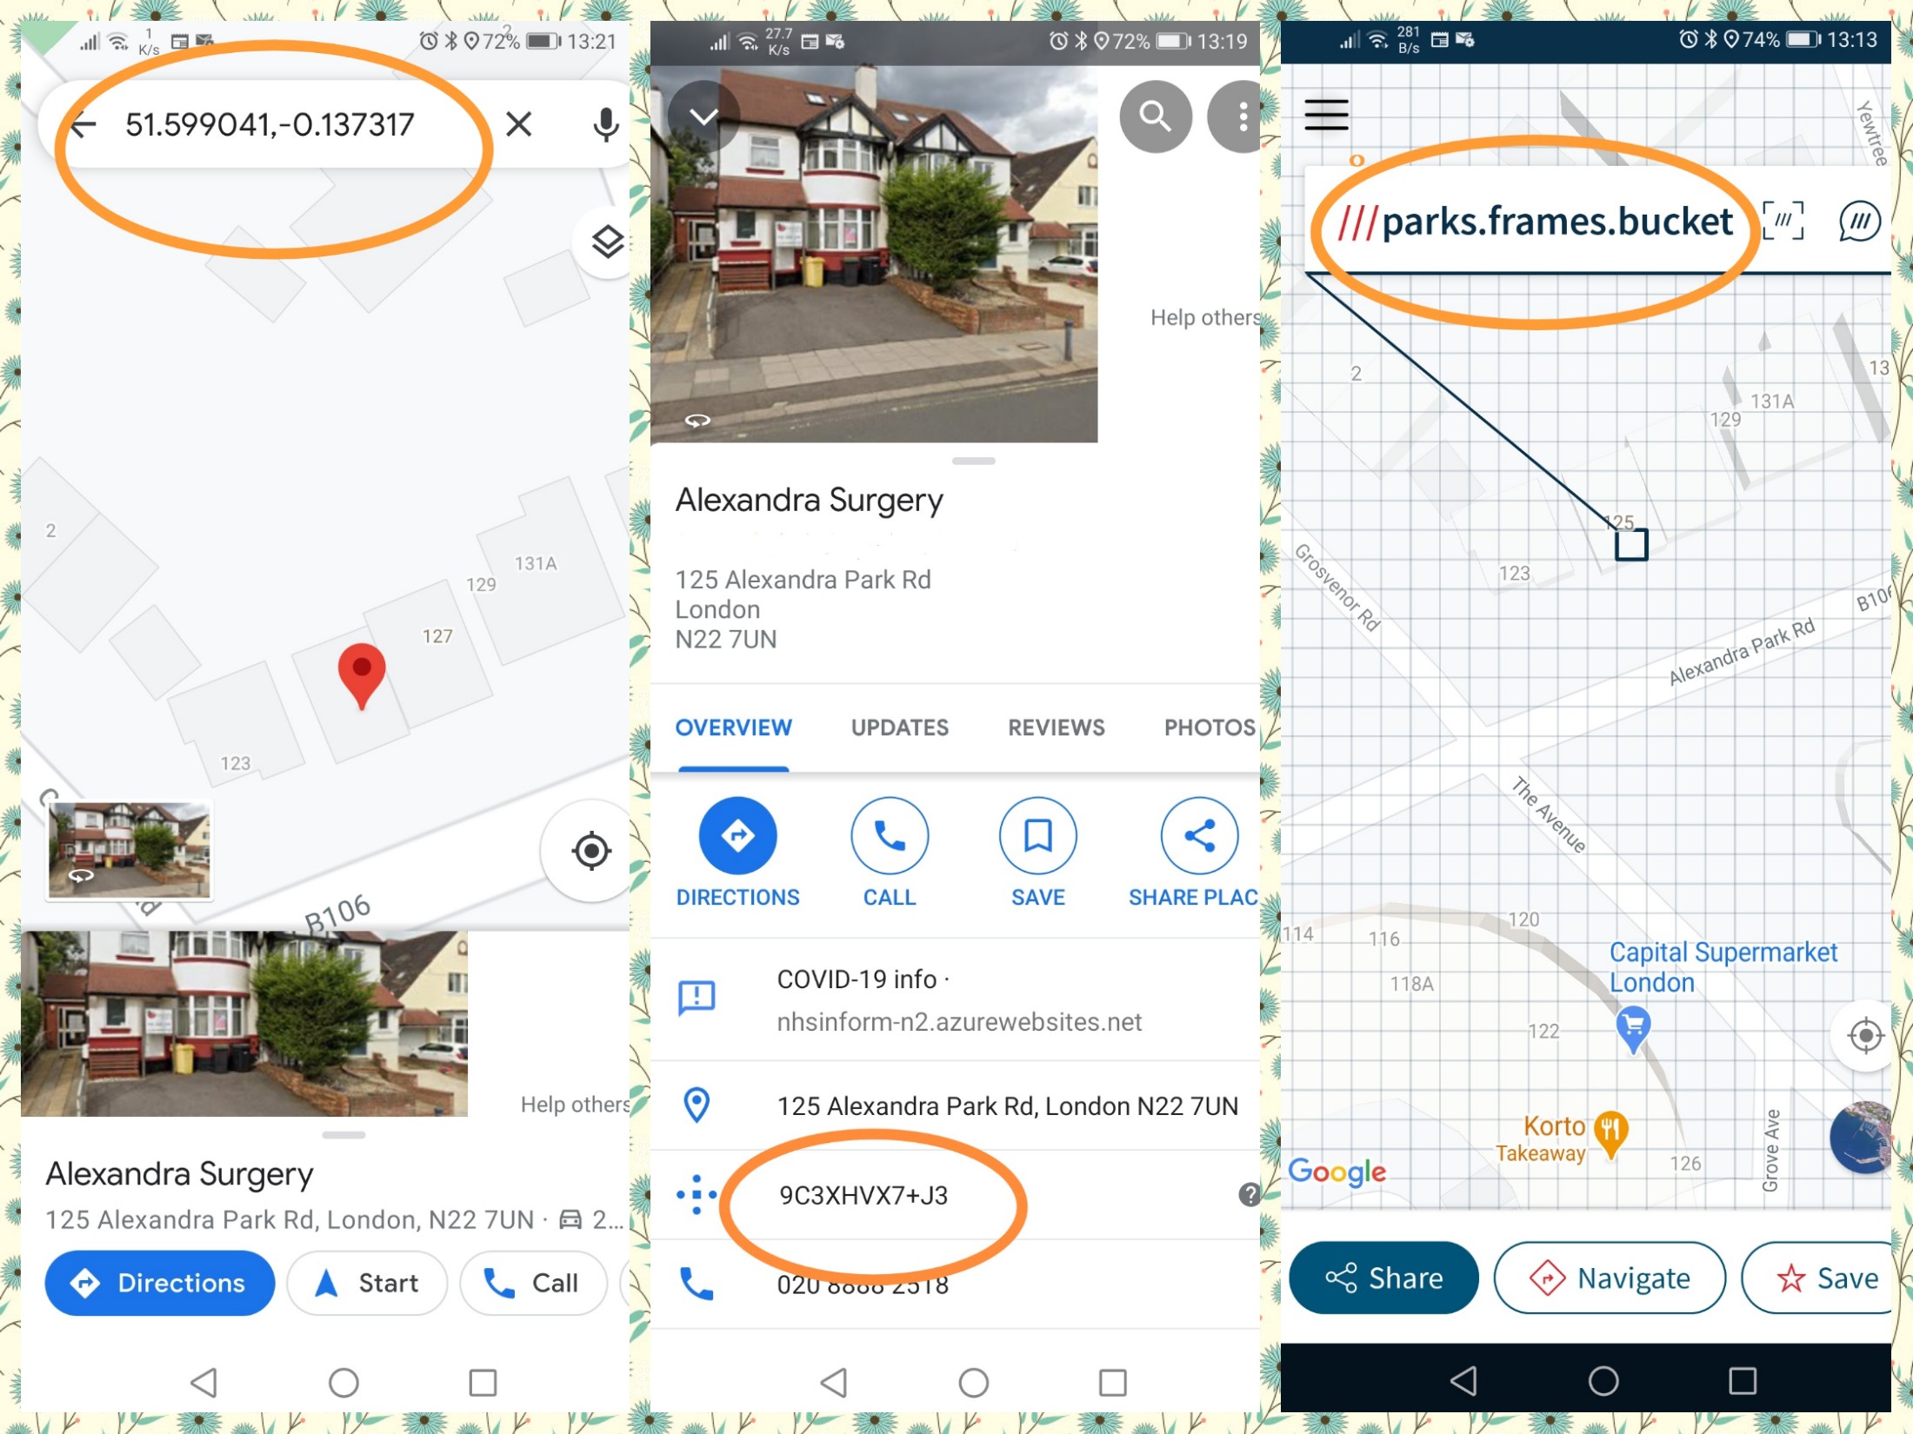
Task: Tap the phone number row 020 8888 2518
Action: (x=955, y=1285)
